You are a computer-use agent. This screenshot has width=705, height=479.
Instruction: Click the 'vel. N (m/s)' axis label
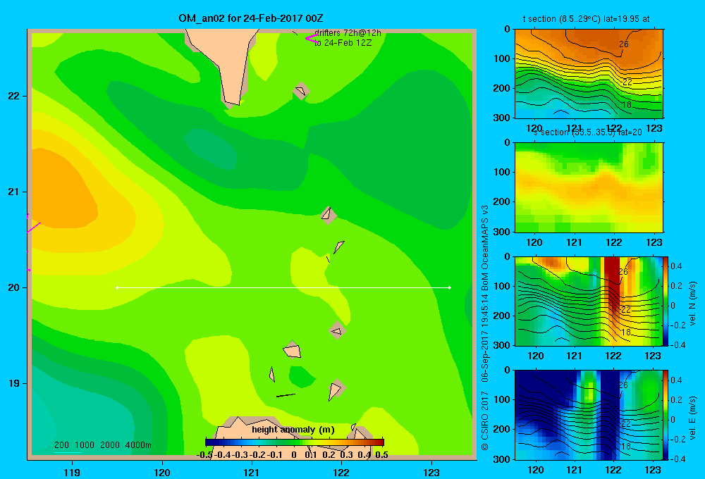coord(692,304)
